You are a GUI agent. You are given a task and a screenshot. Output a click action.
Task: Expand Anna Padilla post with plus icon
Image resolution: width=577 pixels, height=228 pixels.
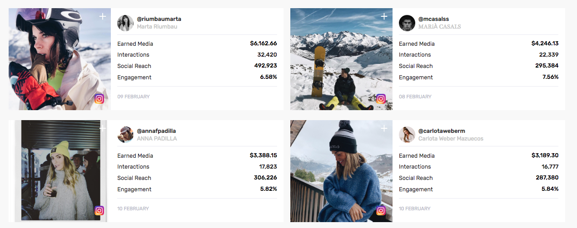coord(103,128)
